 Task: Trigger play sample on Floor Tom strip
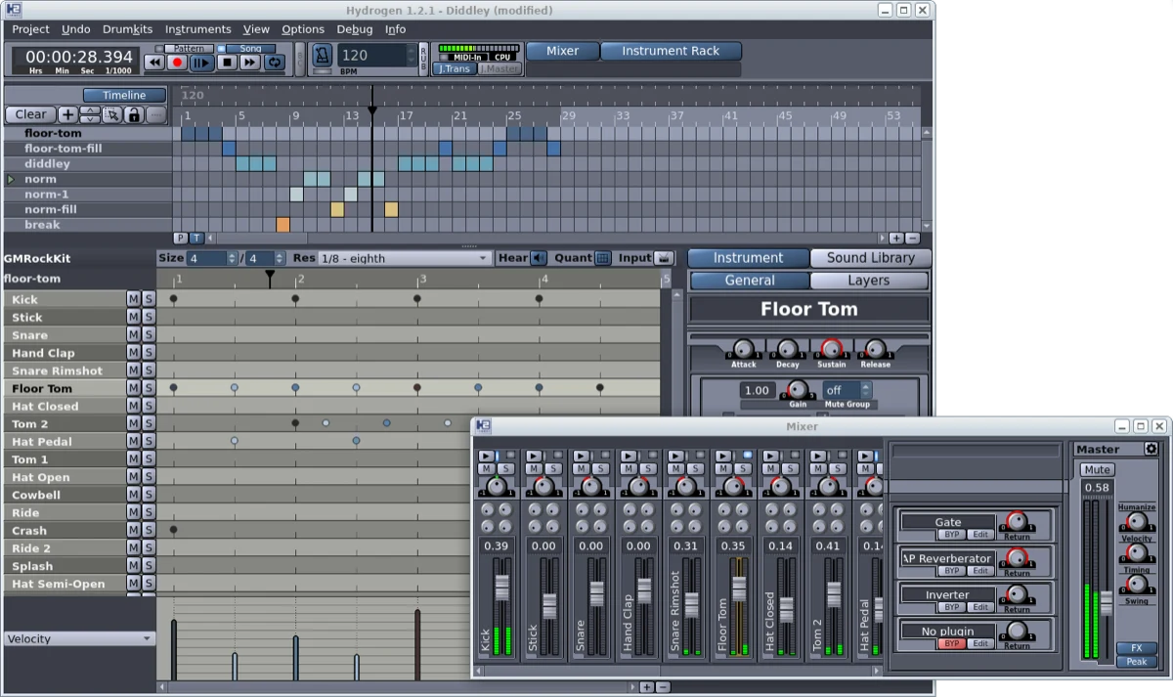coord(723,456)
